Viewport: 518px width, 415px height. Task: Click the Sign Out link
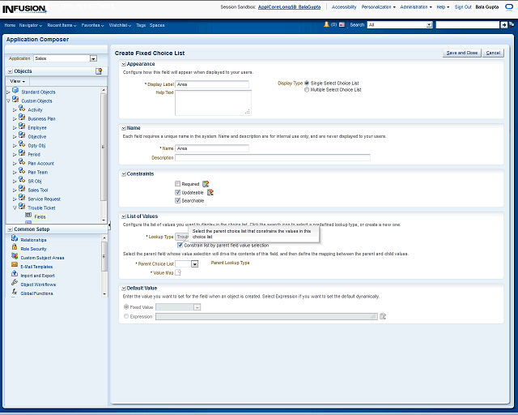click(x=463, y=6)
